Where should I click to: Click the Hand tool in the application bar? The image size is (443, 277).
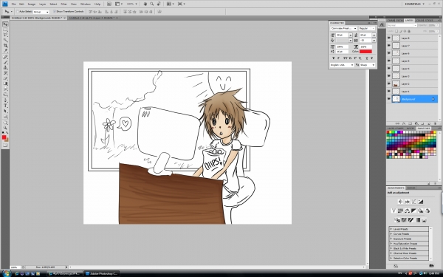tap(145, 4)
